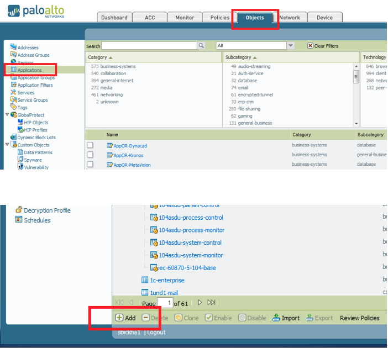Click the Applications grid icon in sidebar

(x=14, y=70)
